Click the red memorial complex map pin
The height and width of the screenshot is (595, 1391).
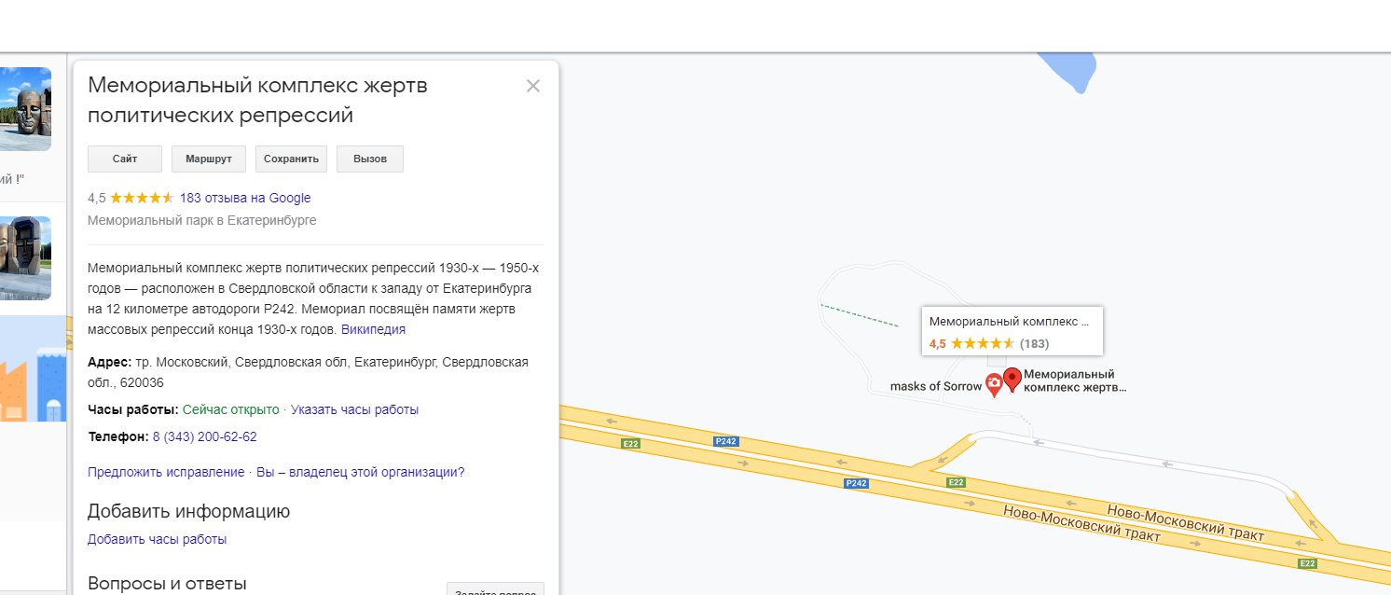click(x=1012, y=381)
